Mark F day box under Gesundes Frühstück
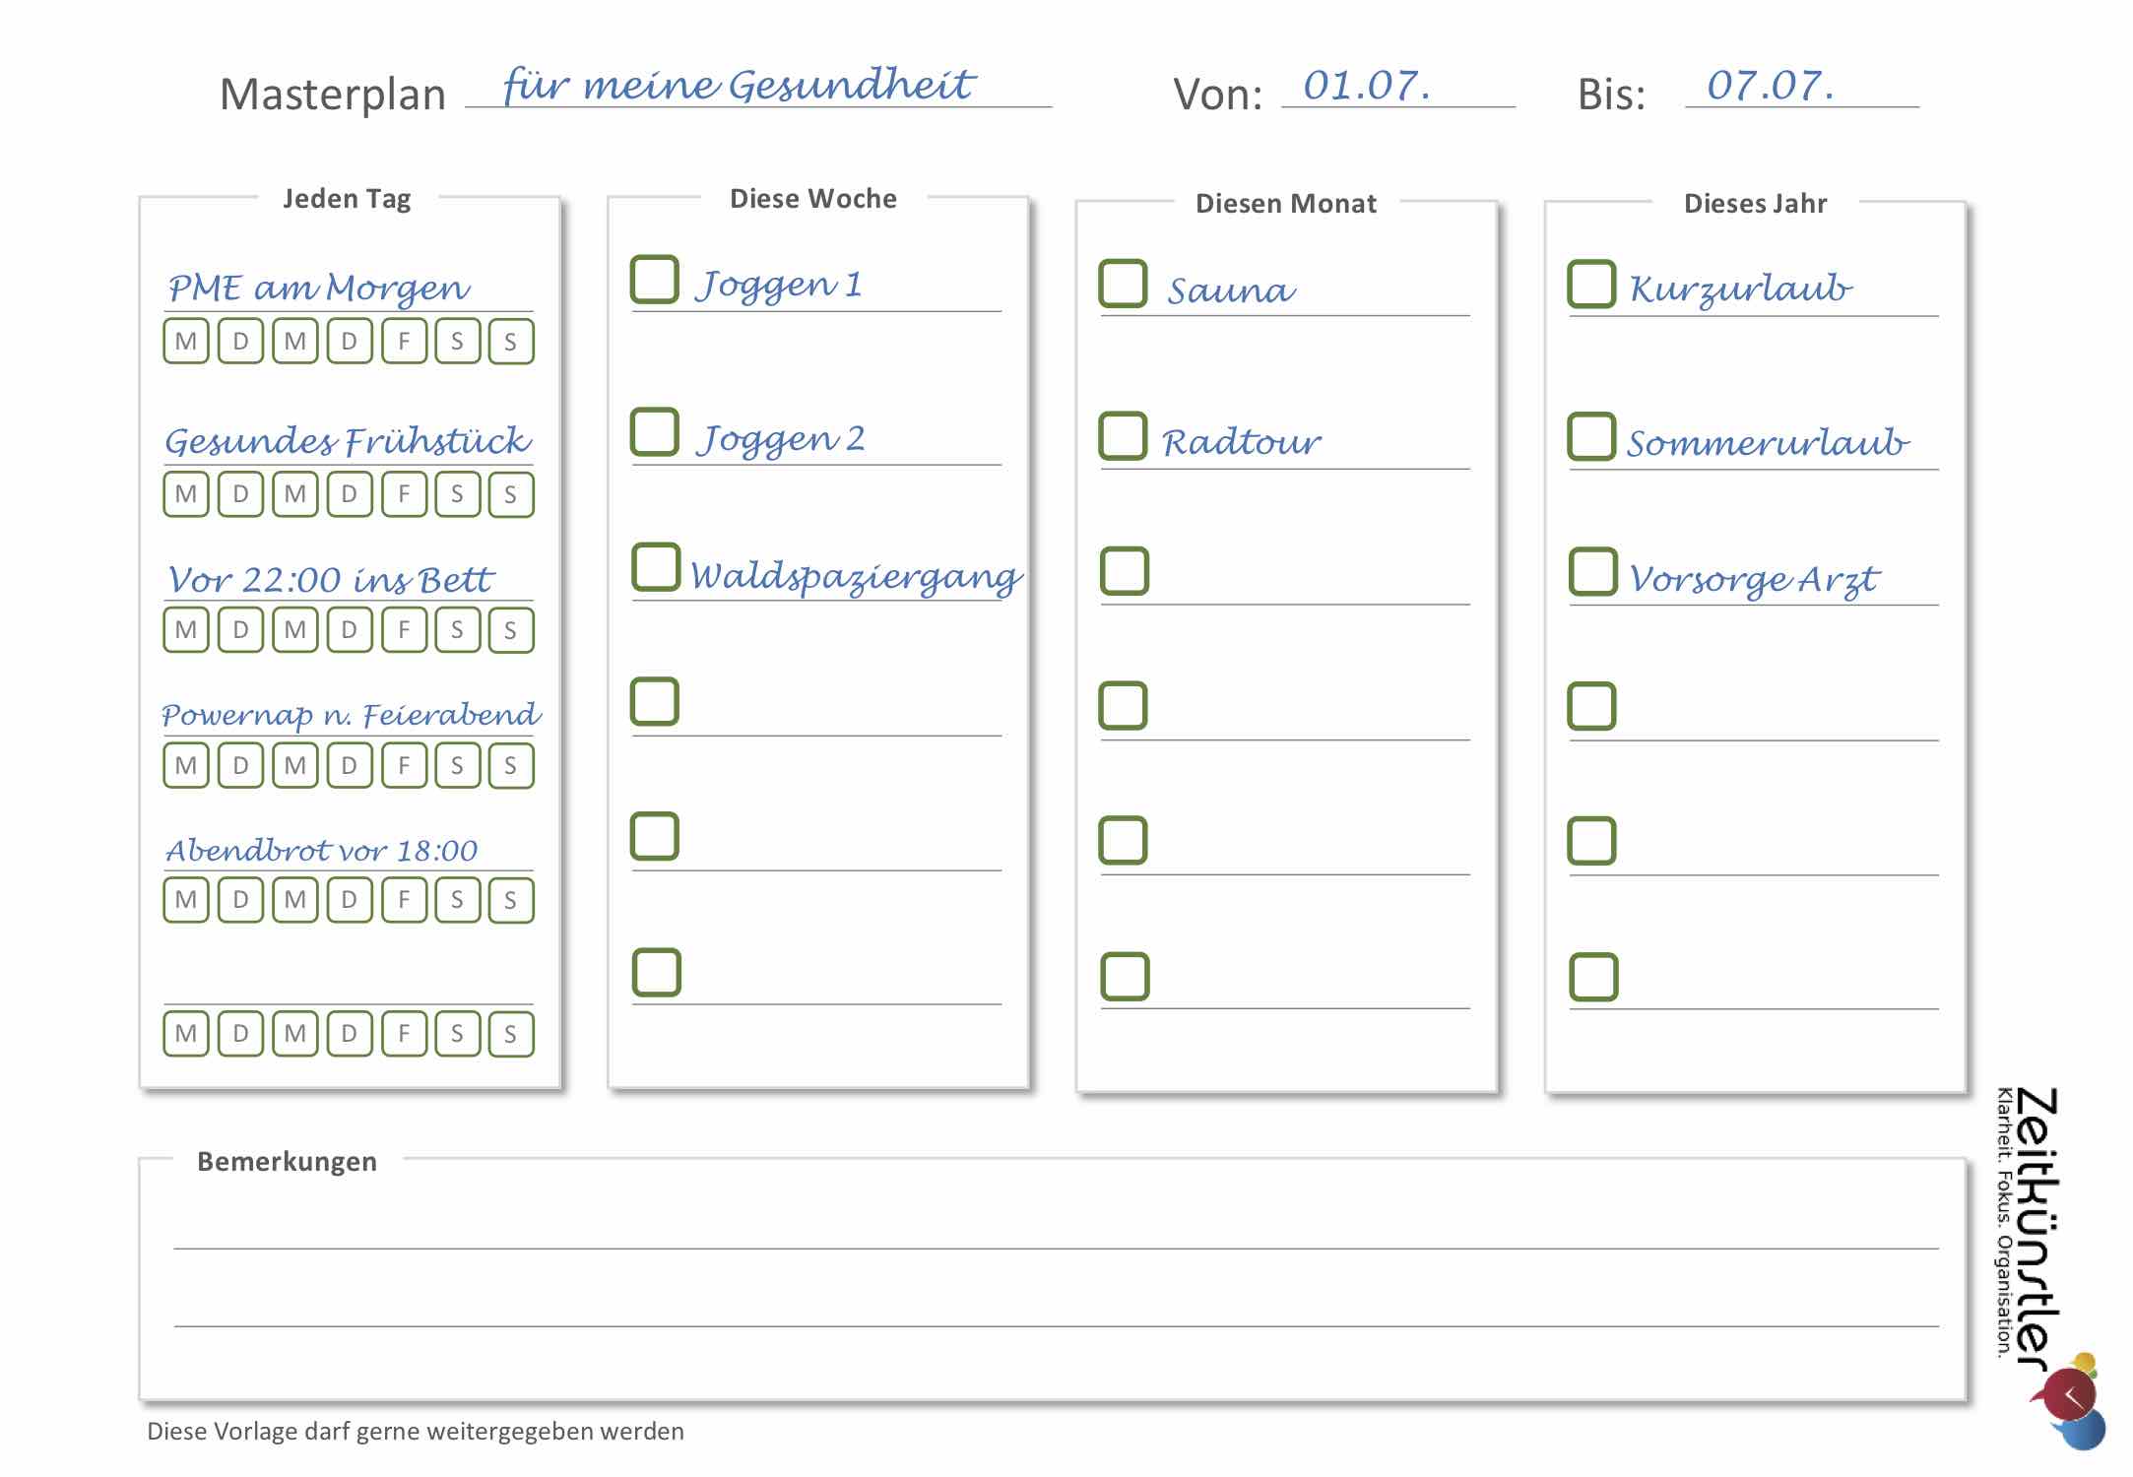This screenshot has width=2133, height=1477. (404, 494)
